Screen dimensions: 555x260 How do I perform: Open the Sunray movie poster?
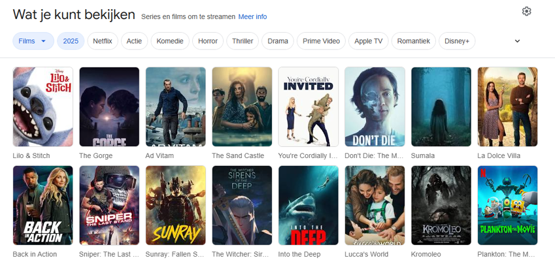coord(176,205)
